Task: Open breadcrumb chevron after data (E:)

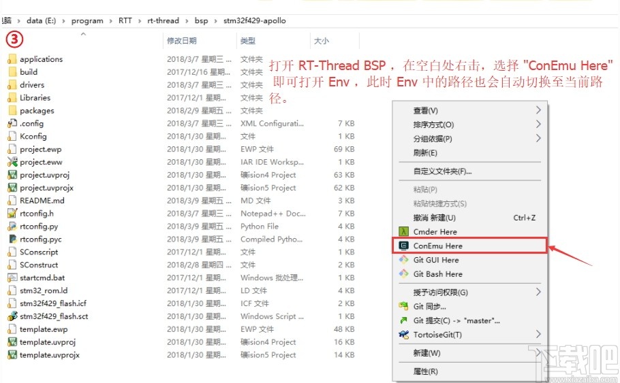Action: pos(63,21)
